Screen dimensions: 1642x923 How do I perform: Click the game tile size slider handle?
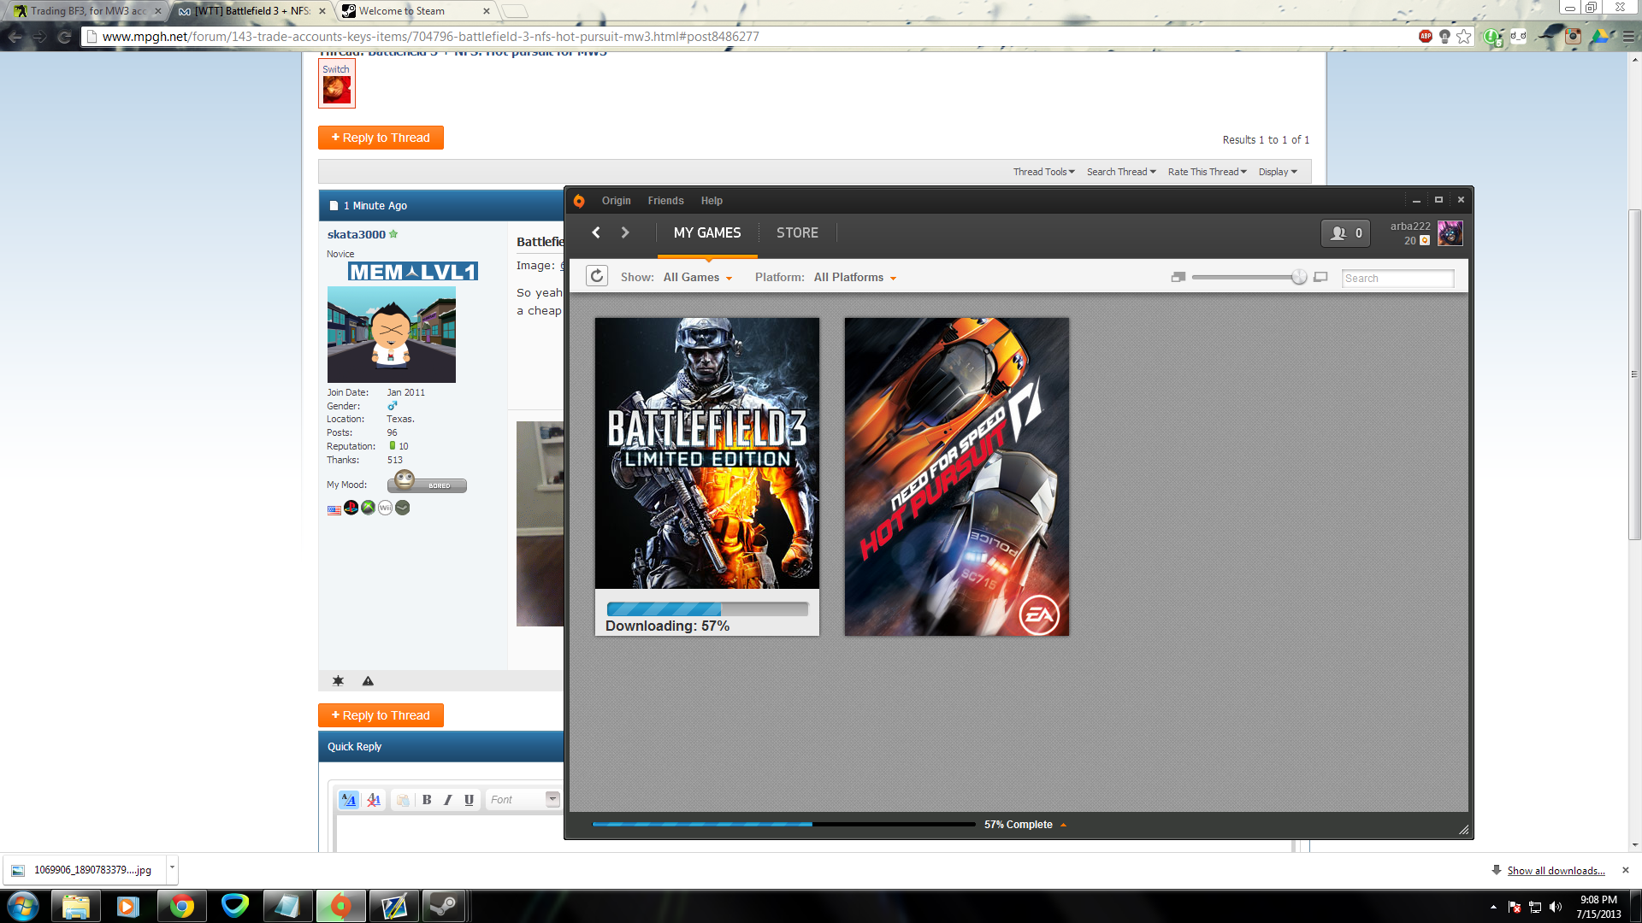pos(1299,277)
